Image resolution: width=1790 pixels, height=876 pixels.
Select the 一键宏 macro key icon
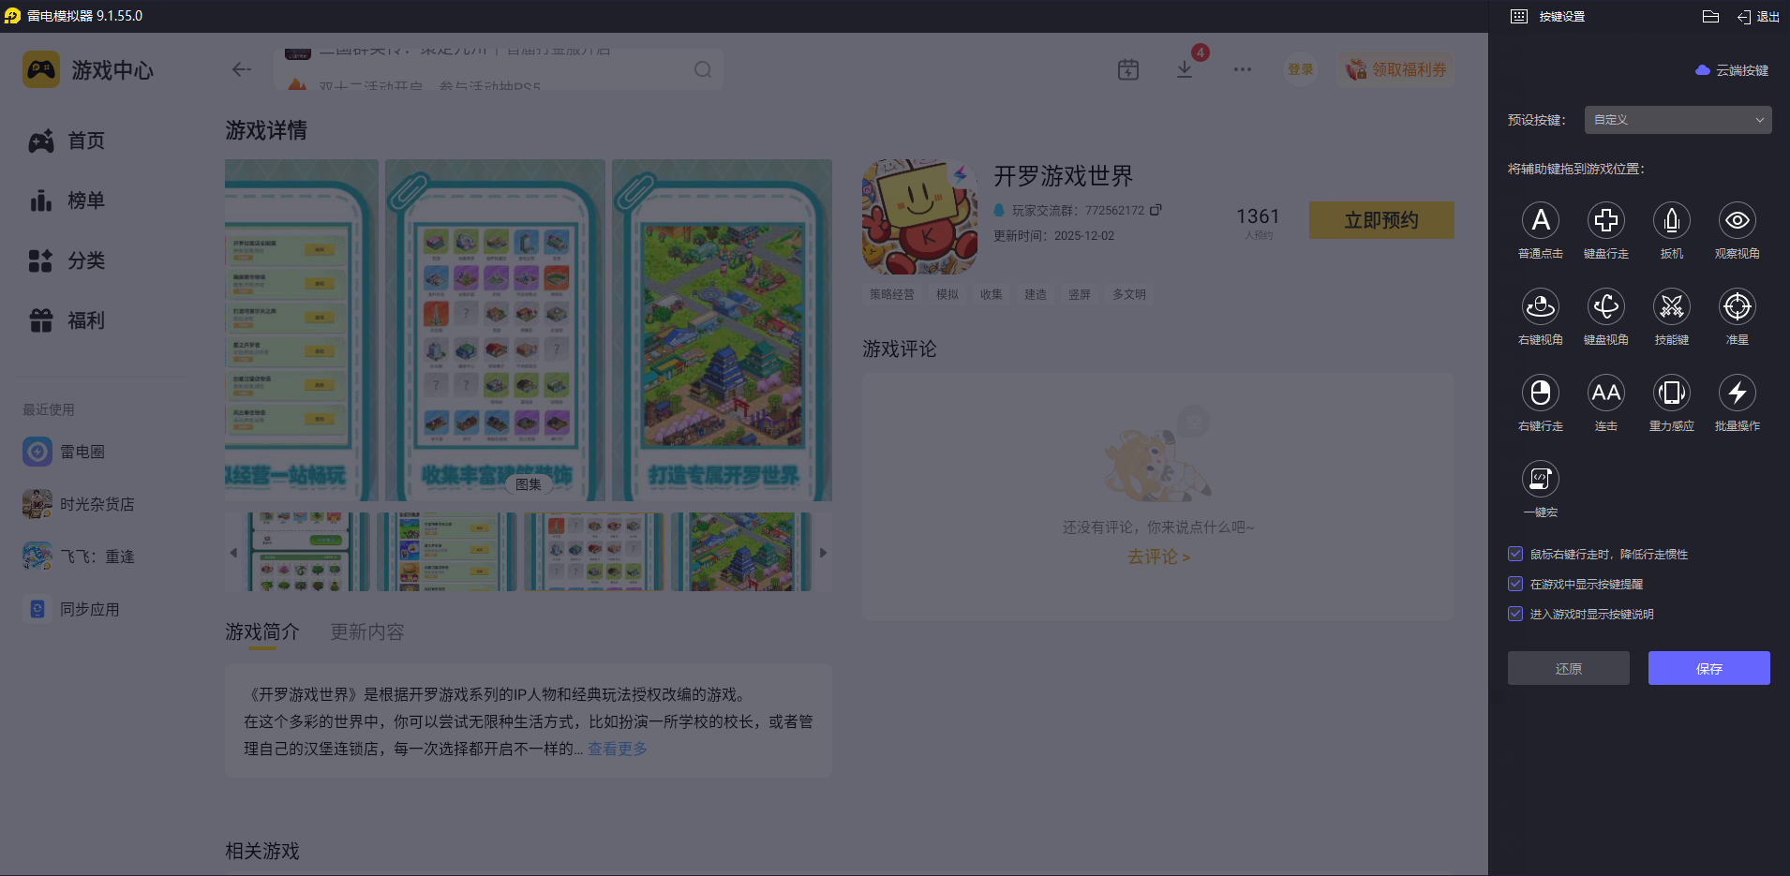pyautogui.click(x=1540, y=479)
